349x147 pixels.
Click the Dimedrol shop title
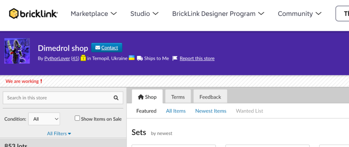pos(63,48)
